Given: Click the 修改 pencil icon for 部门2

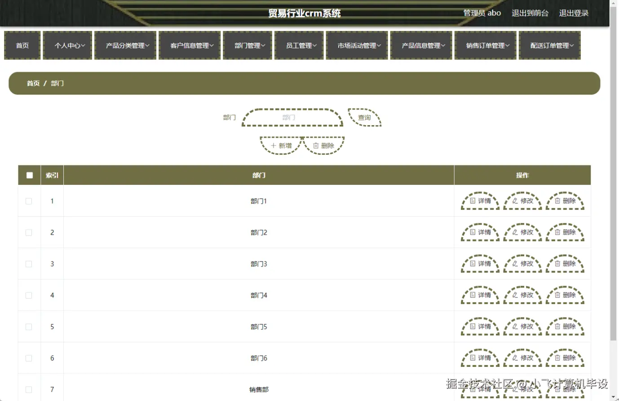Looking at the screenshot, I should coord(515,232).
